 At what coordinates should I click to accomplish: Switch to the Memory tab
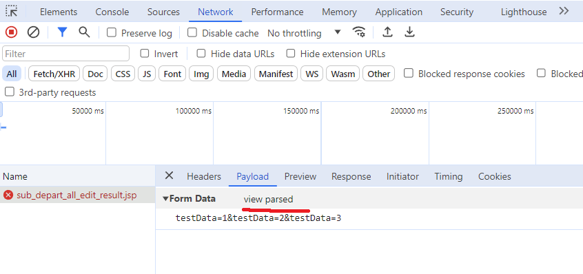340,12
